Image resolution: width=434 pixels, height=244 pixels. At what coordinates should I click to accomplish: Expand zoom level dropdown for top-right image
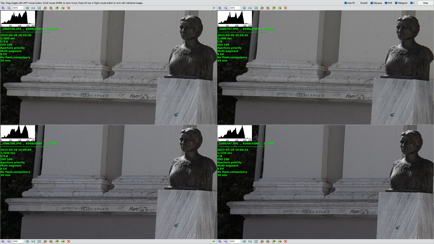click(x=239, y=8)
